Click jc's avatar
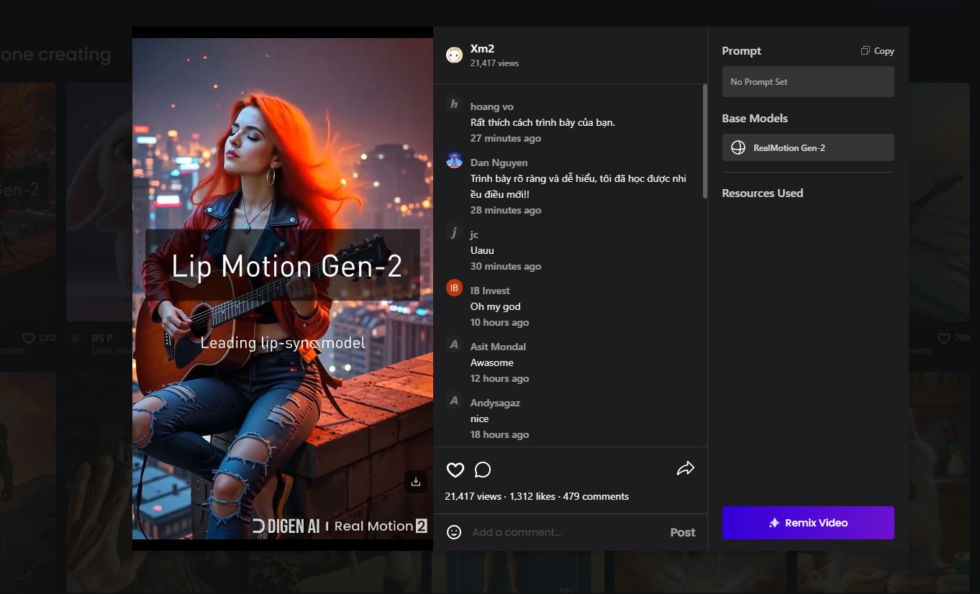The image size is (980, 594). click(x=454, y=232)
